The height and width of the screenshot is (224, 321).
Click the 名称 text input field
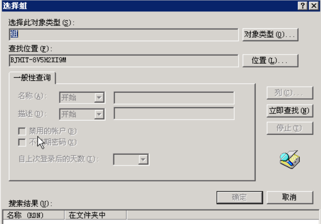click(174, 98)
